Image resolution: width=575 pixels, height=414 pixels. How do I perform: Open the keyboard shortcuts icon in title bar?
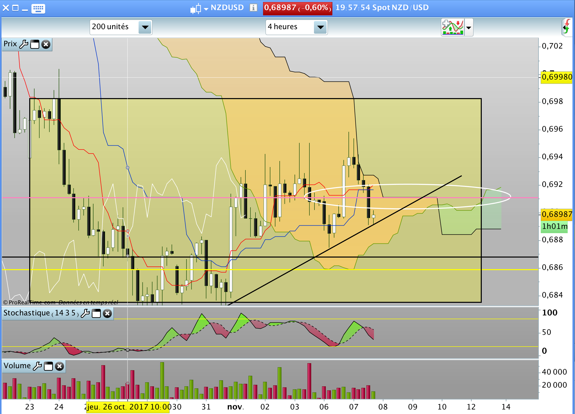point(38,8)
